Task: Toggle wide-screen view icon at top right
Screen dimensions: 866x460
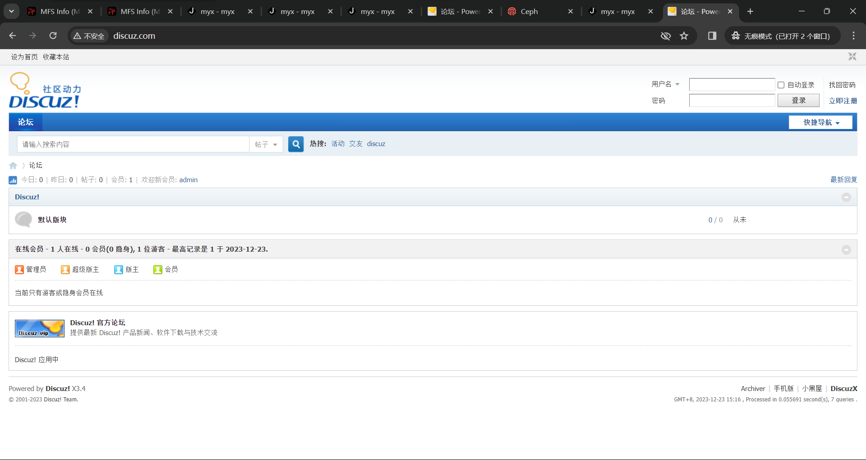Action: [x=852, y=56]
